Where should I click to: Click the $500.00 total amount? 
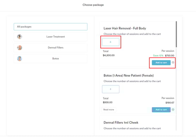pos(108,102)
